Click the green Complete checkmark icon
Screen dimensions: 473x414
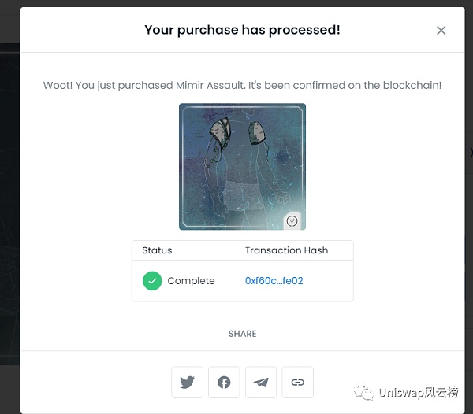(152, 281)
